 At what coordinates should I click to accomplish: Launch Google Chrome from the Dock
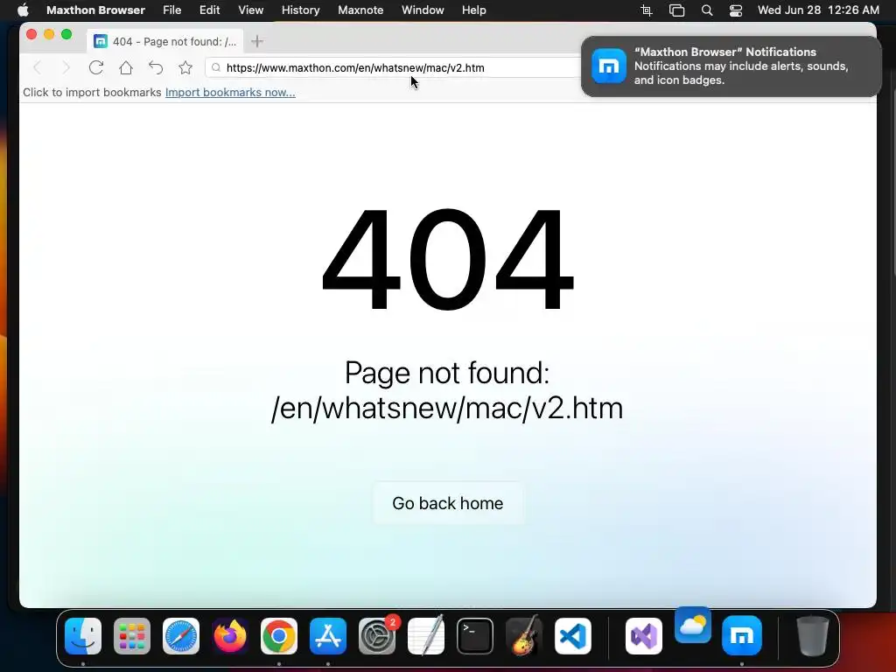(279, 636)
